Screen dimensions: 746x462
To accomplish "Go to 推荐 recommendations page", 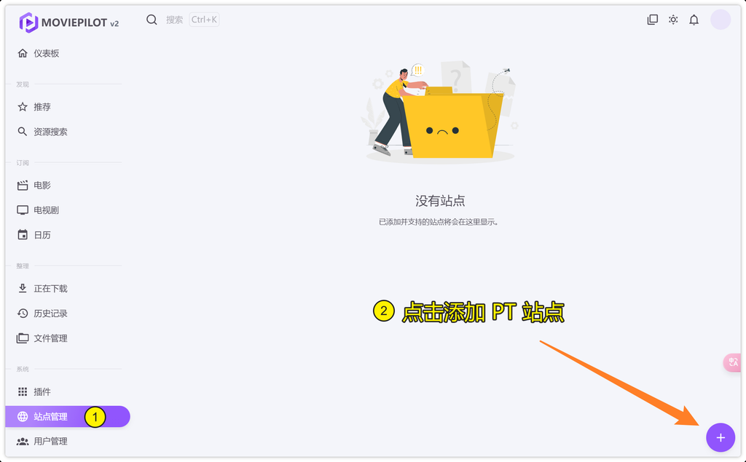I will point(42,107).
